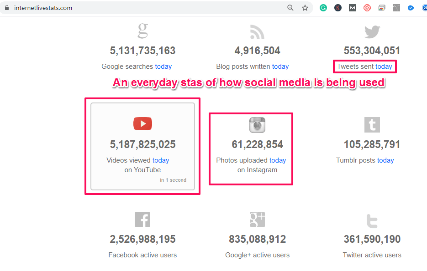Image resolution: width=427 pixels, height=271 pixels.
Task: Click the red YouTube play icon
Action: click(x=142, y=123)
